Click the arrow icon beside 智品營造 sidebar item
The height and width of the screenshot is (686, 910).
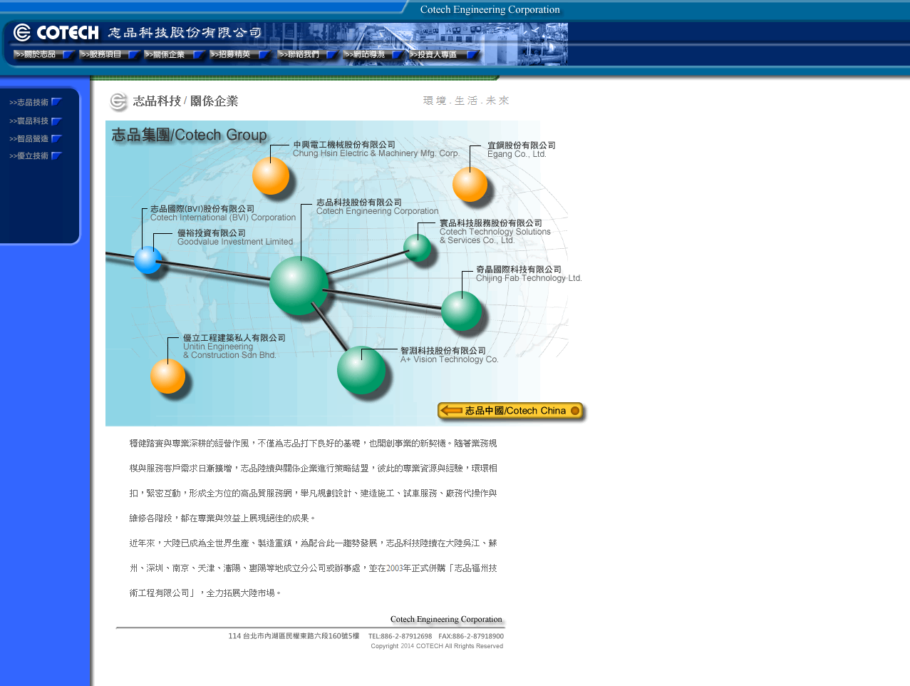(57, 139)
